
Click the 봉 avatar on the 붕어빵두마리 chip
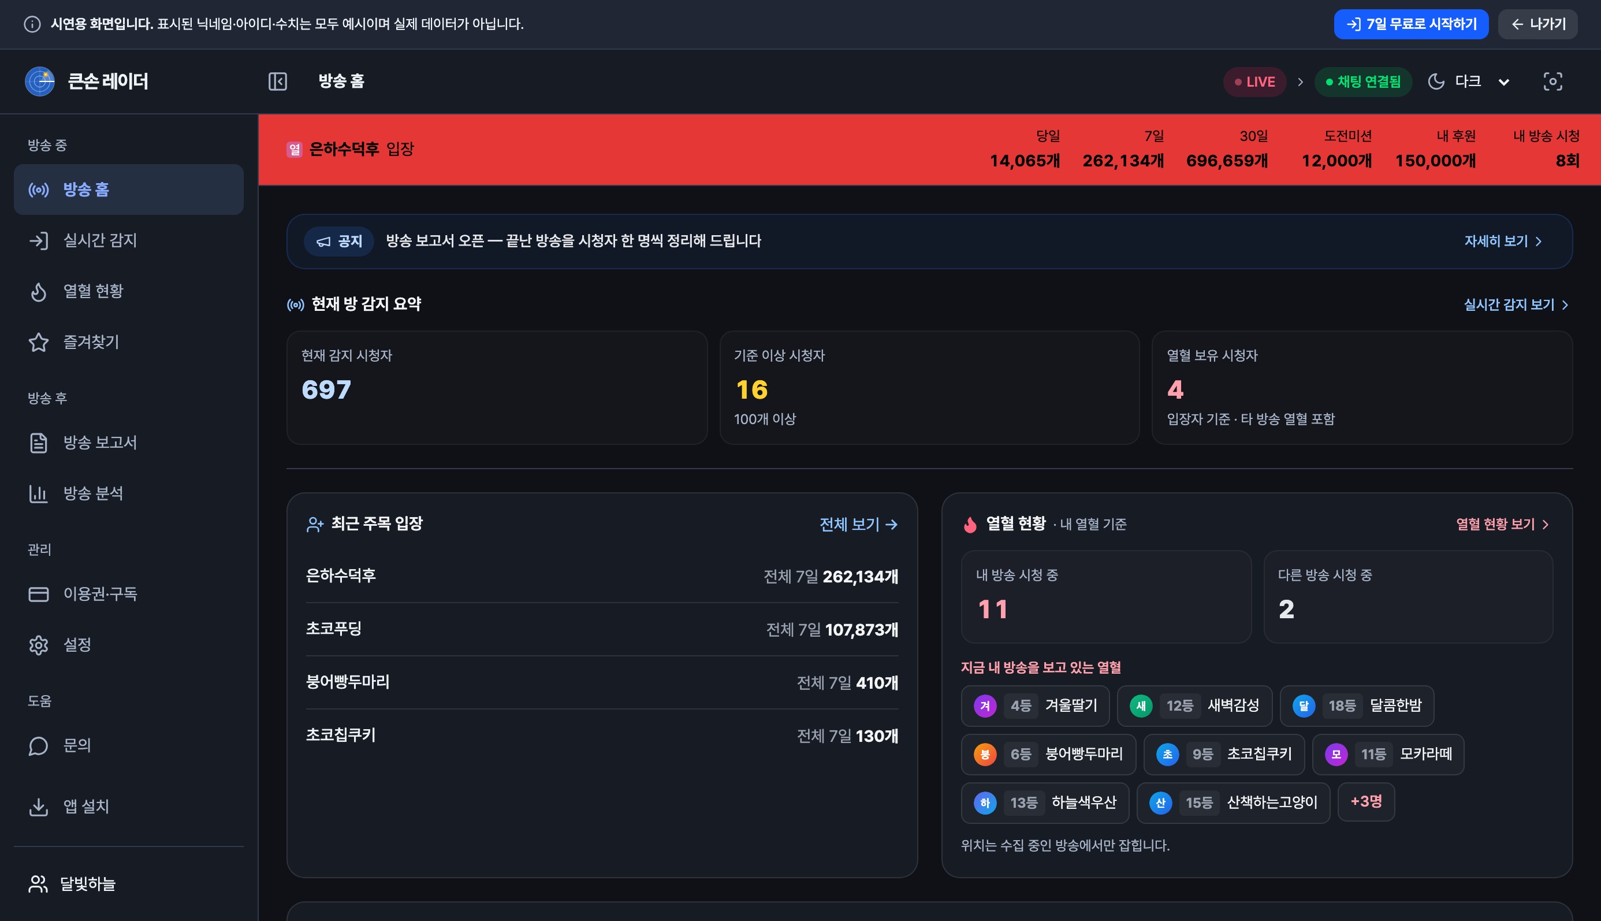coord(985,755)
